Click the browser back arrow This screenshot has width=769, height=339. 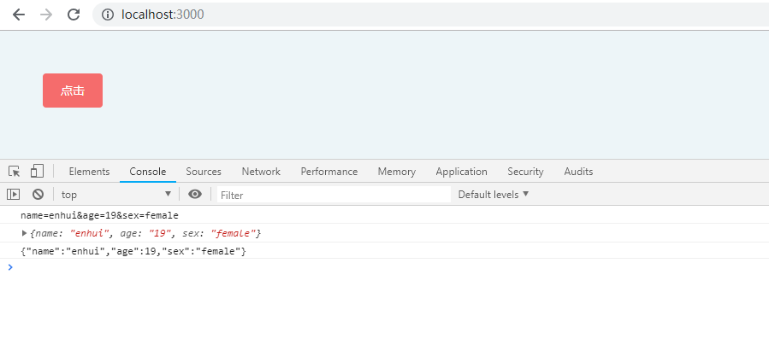click(x=19, y=15)
